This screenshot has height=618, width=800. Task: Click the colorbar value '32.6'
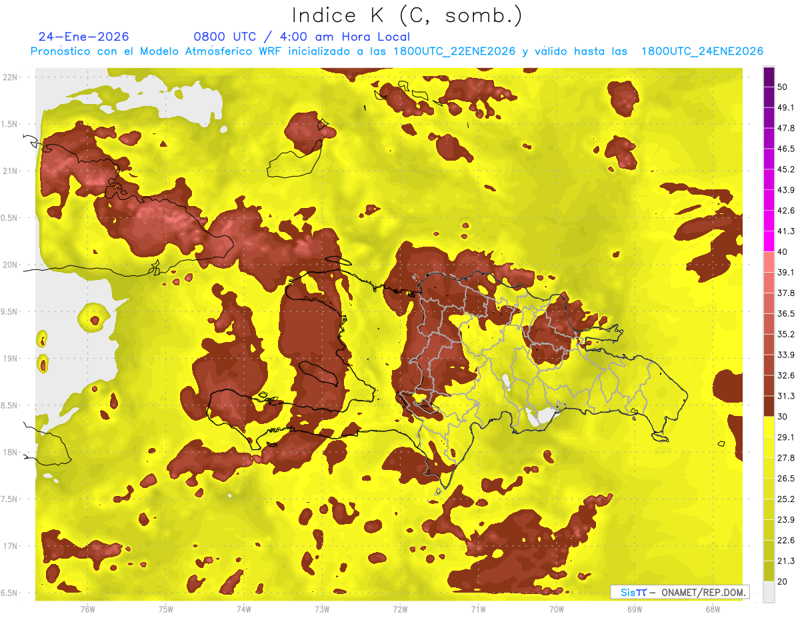coord(786,375)
